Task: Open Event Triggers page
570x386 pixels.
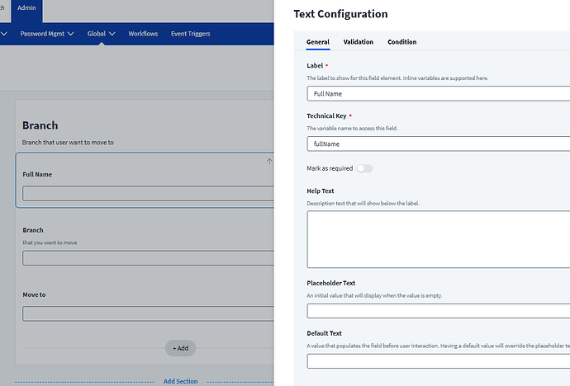Action: [x=190, y=34]
